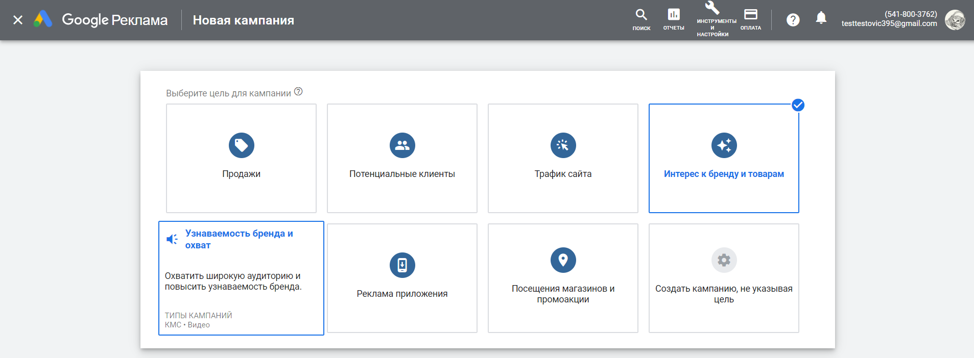
Task: Click the people icon for leads goal
Action: 402,145
